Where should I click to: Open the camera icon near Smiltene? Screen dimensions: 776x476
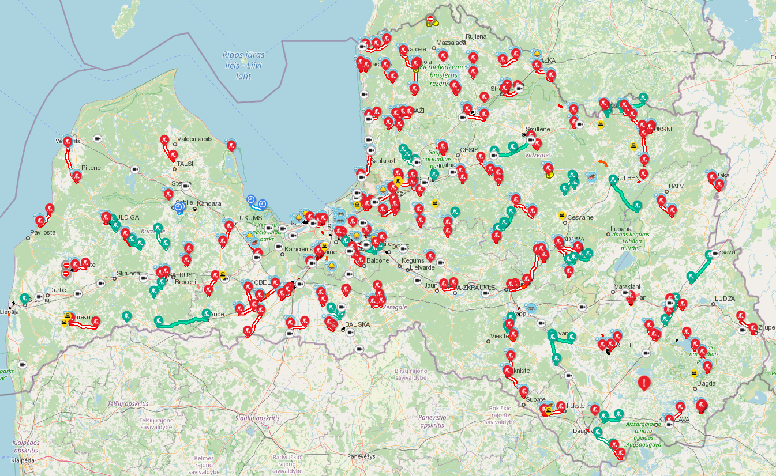click(x=530, y=140)
